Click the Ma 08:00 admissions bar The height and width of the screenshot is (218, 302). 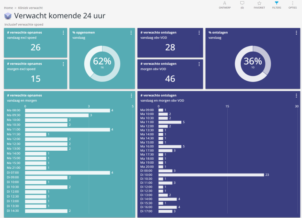point(67,111)
